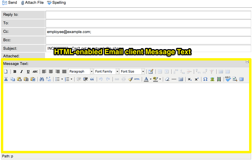Insert a blockquote with quote icon
Viewport: 252px width, 160px height.
(92, 79)
